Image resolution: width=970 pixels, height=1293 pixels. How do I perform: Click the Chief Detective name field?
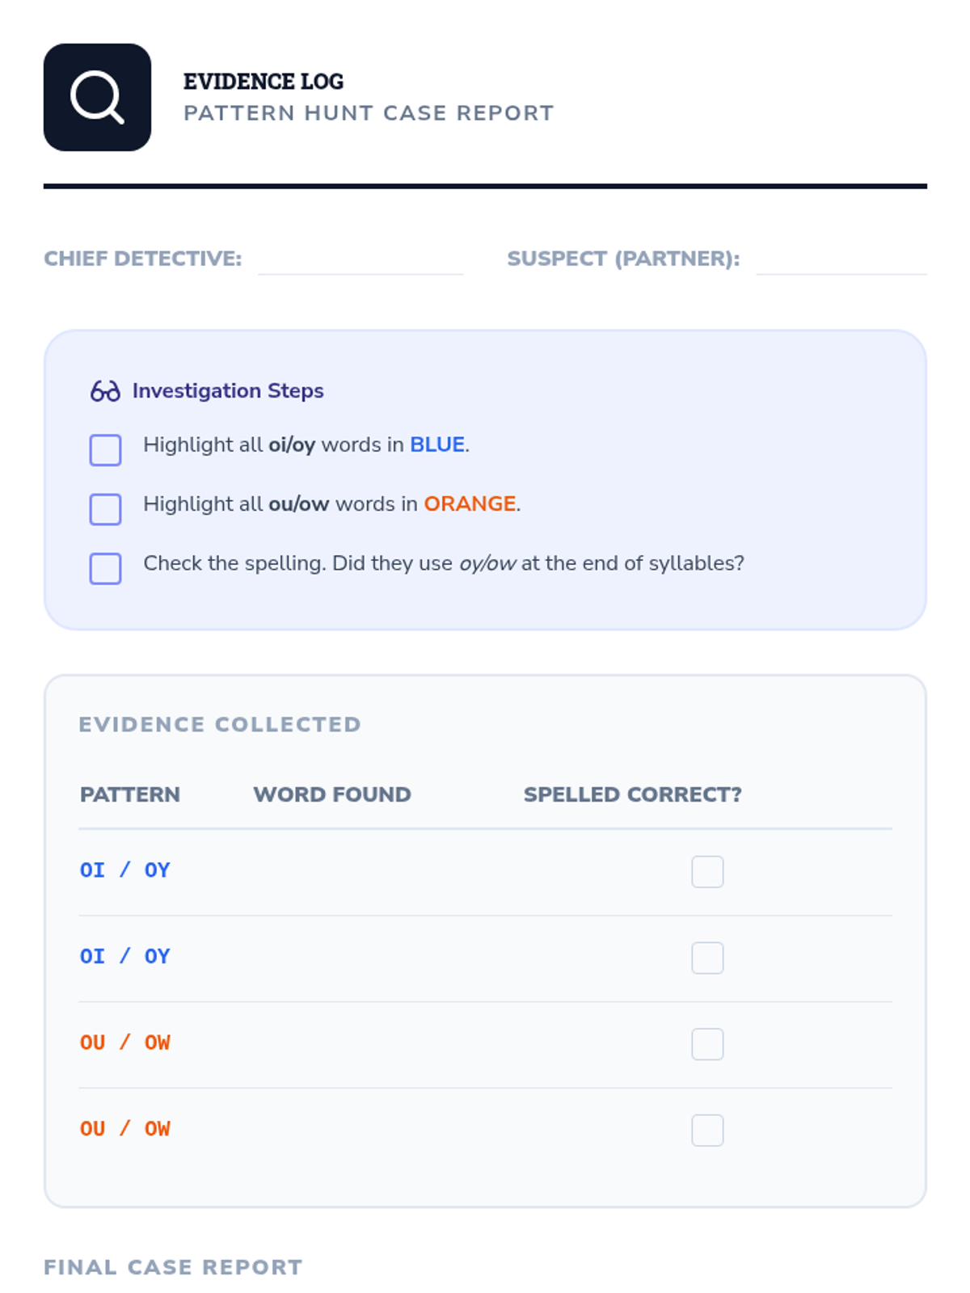[361, 260]
